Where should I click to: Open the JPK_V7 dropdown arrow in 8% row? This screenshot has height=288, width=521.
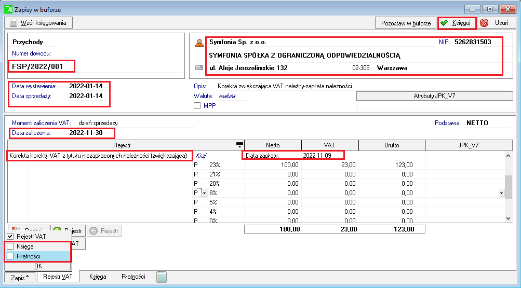pos(501,193)
